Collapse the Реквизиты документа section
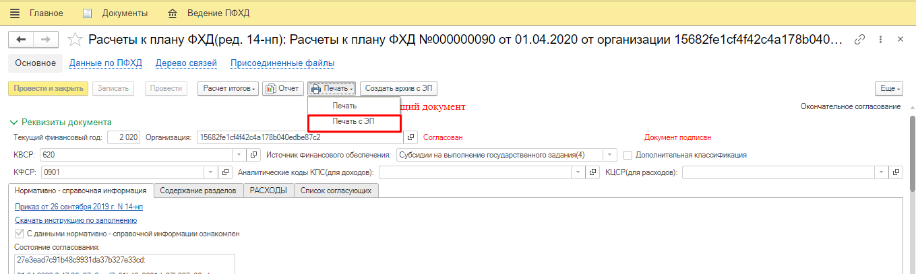The image size is (916, 274). [x=60, y=122]
